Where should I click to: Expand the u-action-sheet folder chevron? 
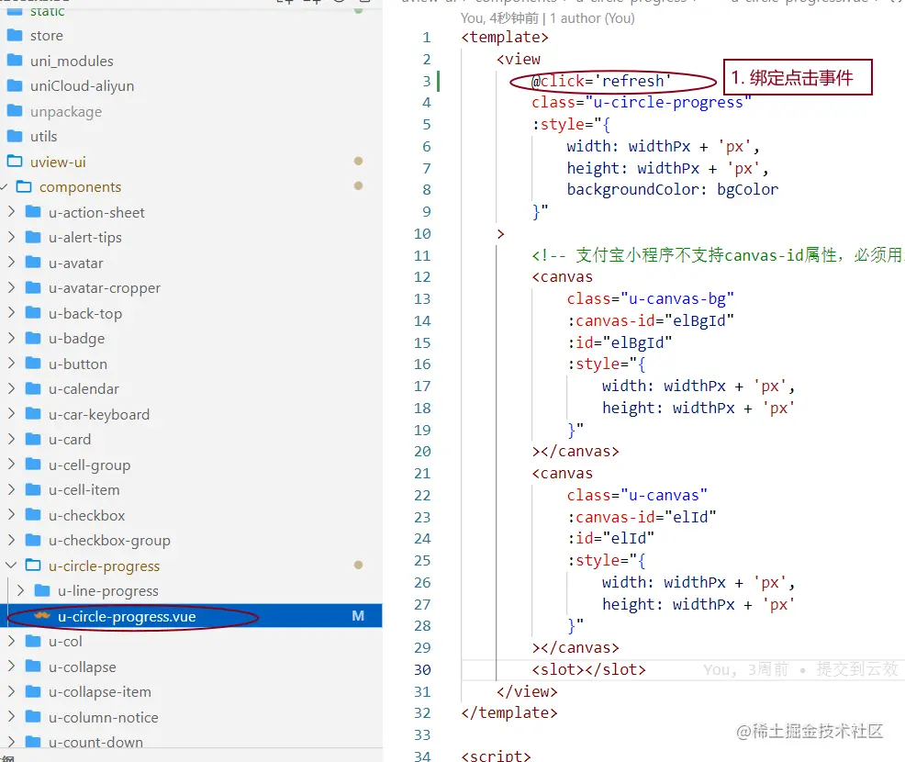11,212
